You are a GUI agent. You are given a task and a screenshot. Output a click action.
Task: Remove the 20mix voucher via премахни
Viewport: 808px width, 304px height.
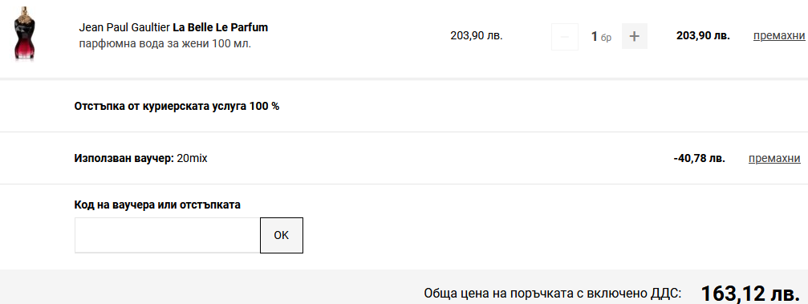click(x=774, y=158)
